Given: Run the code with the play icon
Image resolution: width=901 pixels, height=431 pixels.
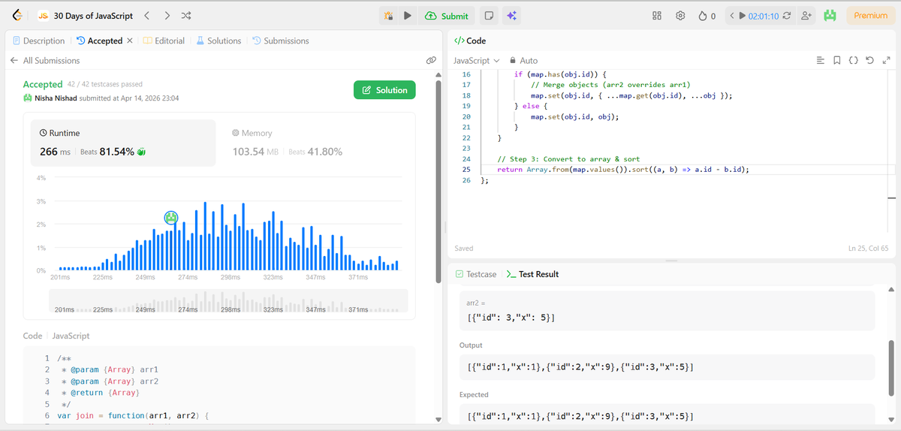Looking at the screenshot, I should (408, 15).
